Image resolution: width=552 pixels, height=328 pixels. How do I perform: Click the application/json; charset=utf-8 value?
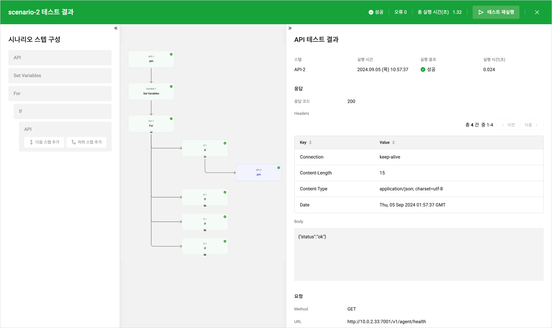[x=411, y=189]
